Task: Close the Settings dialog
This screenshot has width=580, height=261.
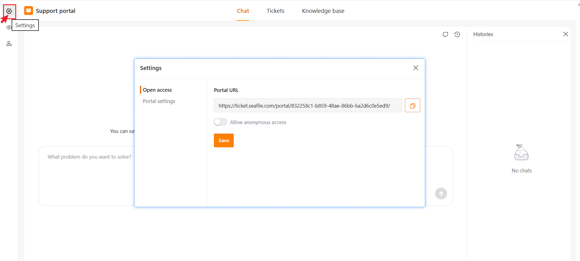Action: 416,68
